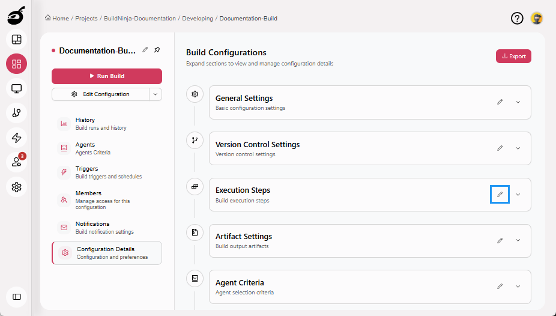Edit Version Control Settings pencil icon
This screenshot has height=316, width=556.
pyautogui.click(x=500, y=148)
